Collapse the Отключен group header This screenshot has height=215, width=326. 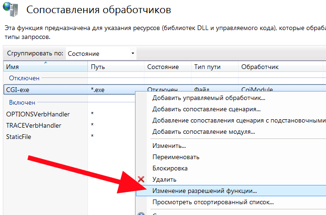pos(23,78)
